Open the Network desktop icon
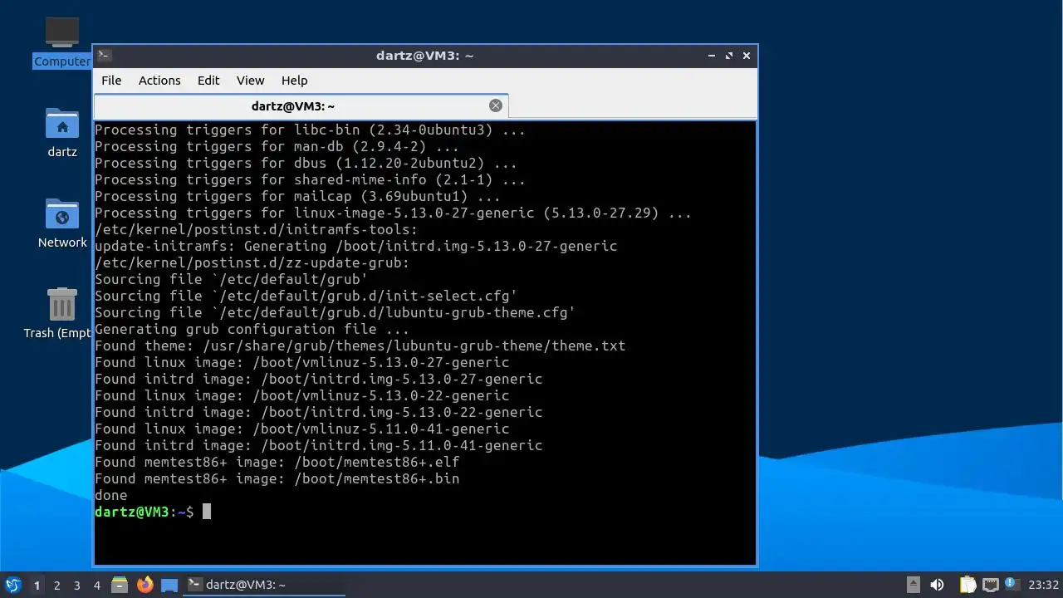Viewport: 1063px width, 598px height. coord(62,223)
